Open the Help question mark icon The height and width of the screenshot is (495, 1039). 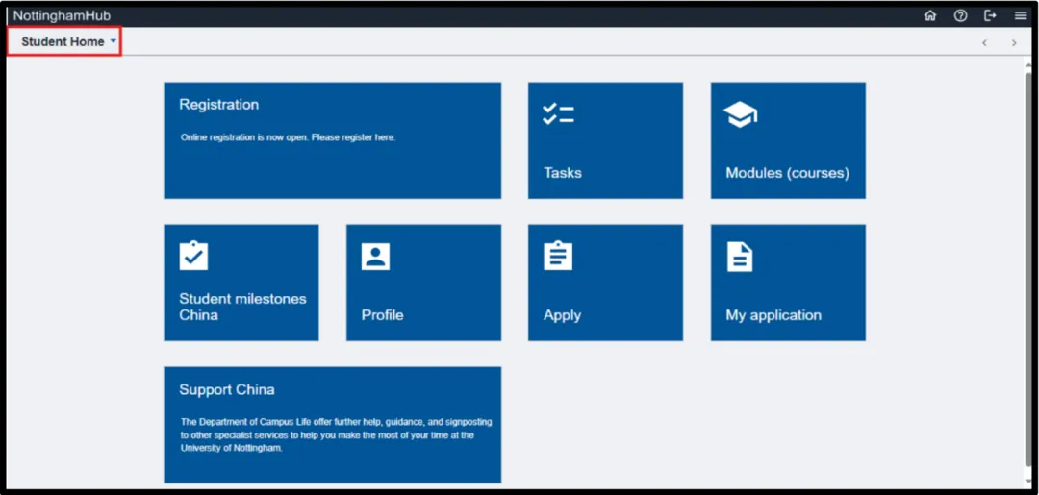point(960,16)
